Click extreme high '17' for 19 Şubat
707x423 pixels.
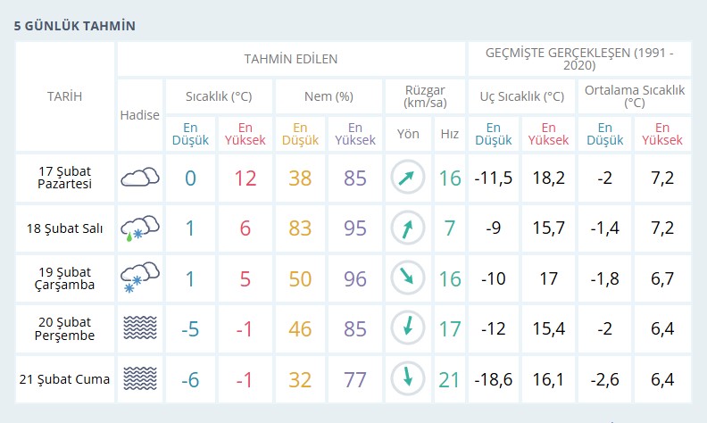[548, 278]
